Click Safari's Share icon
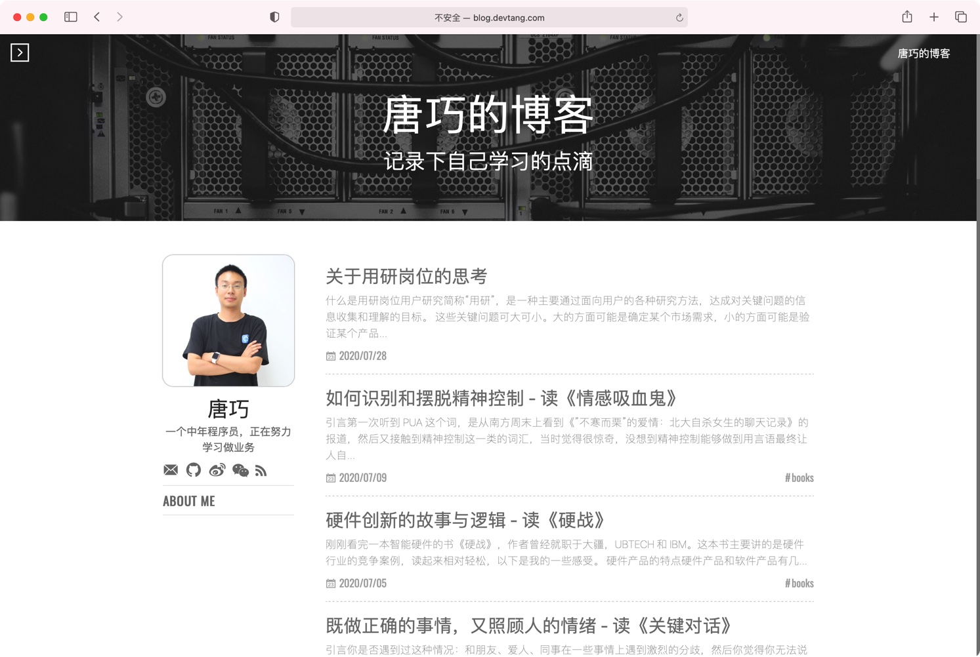This screenshot has width=980, height=657. (906, 17)
